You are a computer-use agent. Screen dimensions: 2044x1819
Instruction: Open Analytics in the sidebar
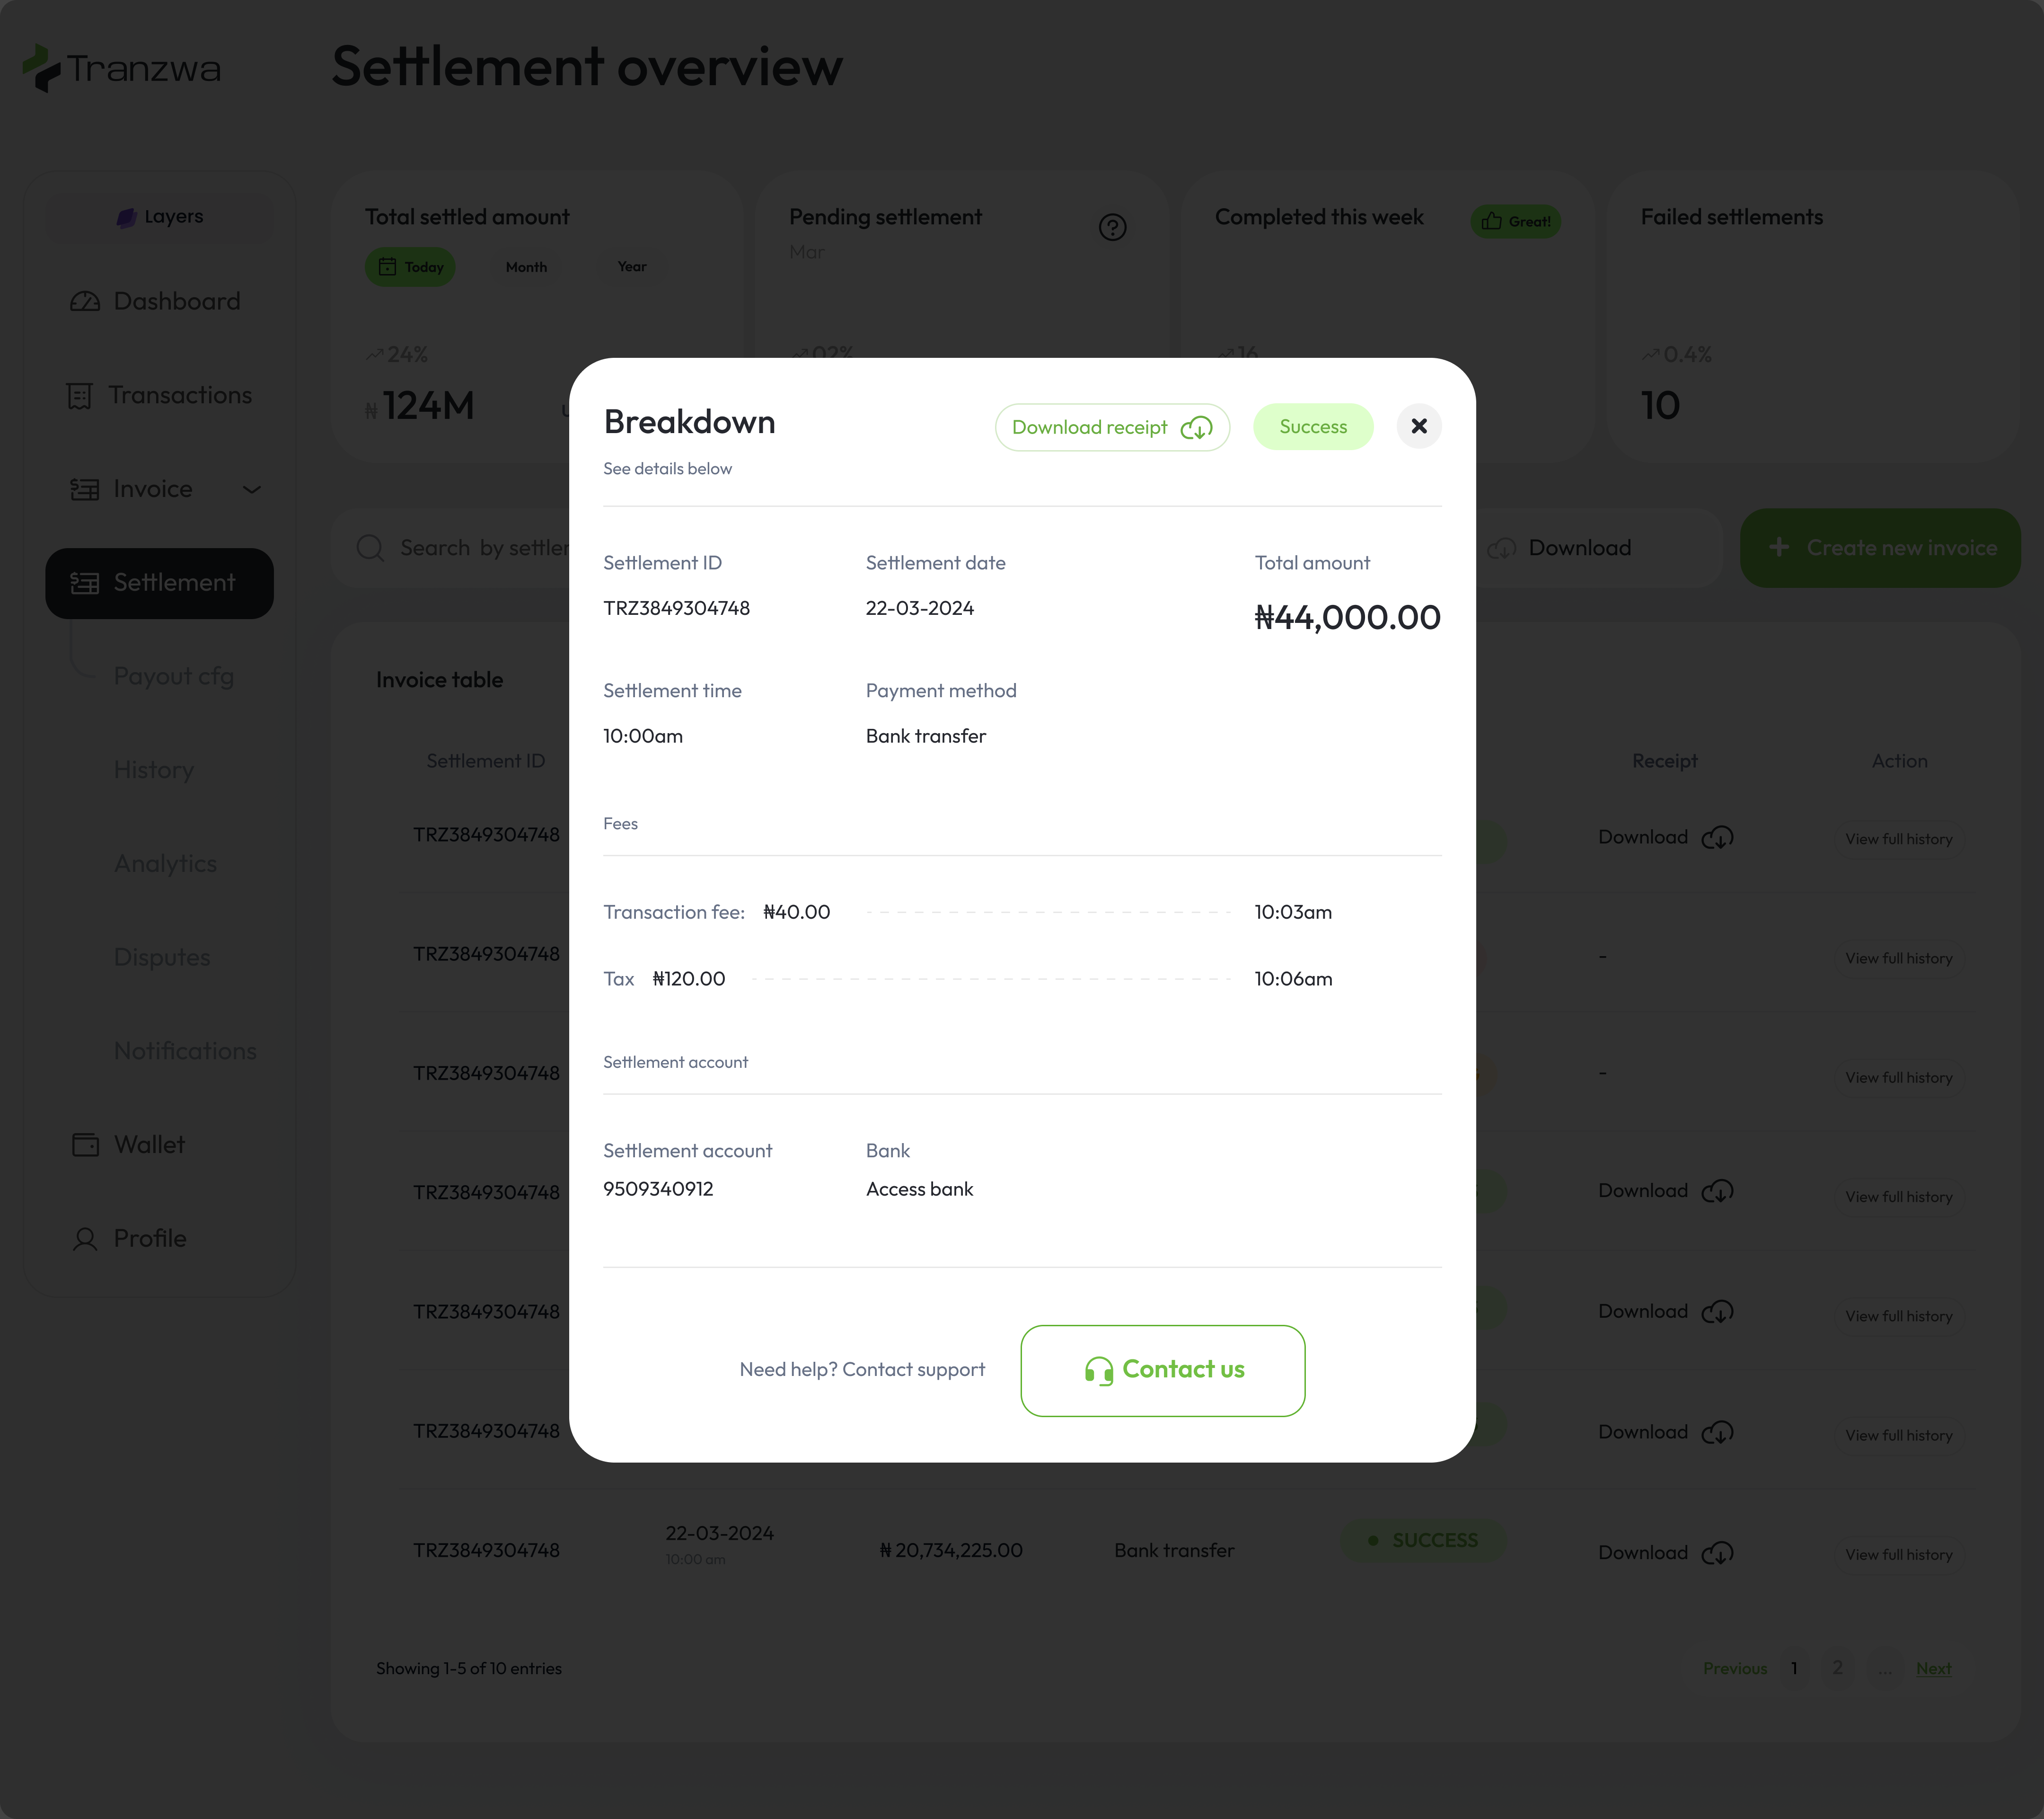coord(165,863)
